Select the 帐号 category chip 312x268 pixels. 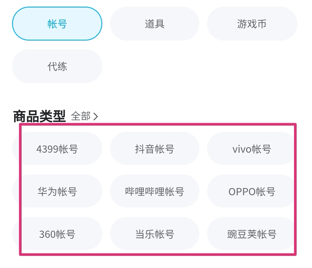click(57, 24)
